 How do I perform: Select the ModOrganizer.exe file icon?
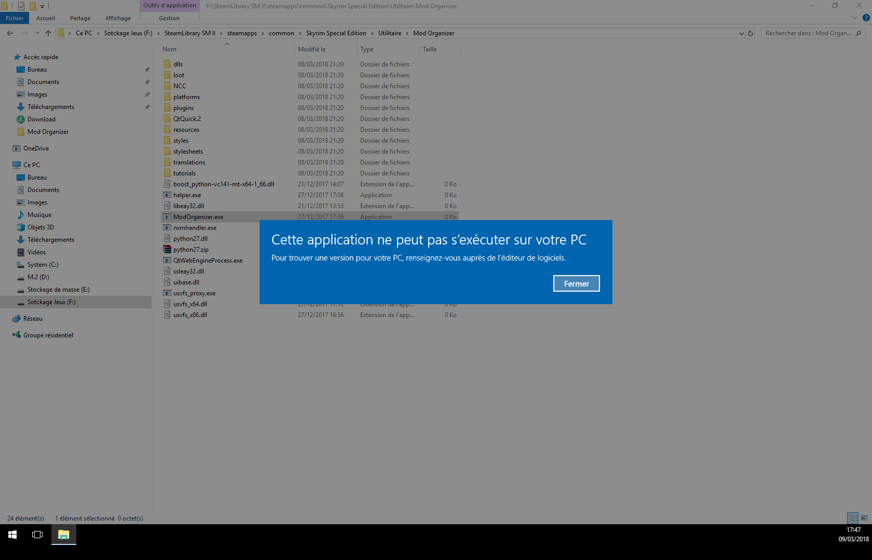click(x=167, y=217)
